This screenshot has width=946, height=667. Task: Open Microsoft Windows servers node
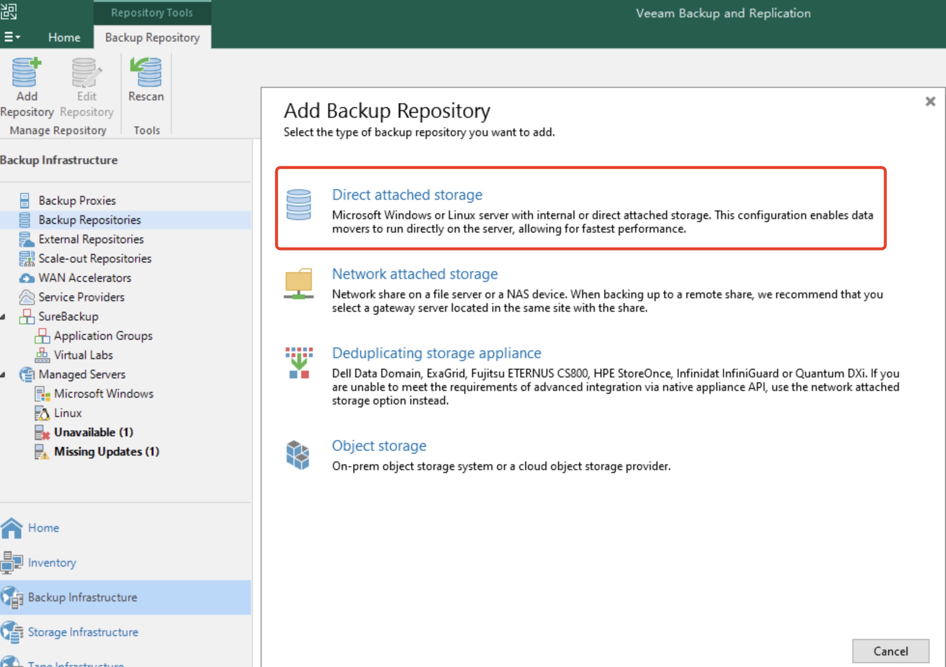(104, 393)
